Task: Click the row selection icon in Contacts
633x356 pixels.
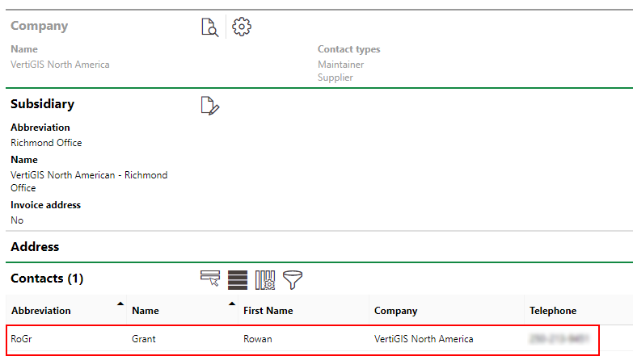Action: point(210,279)
